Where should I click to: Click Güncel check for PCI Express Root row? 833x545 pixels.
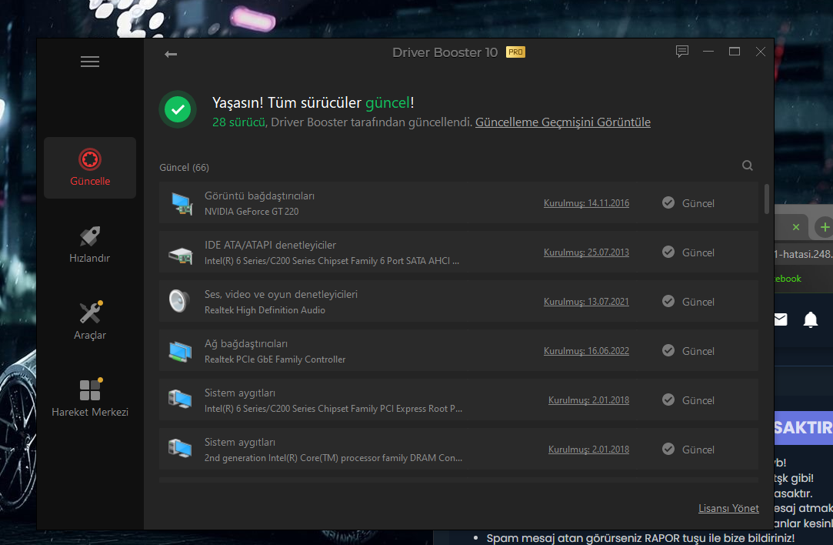(x=668, y=400)
